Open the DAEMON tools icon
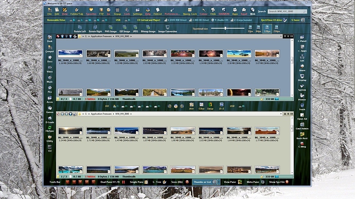This screenshot has width=355, height=199. 224,11
